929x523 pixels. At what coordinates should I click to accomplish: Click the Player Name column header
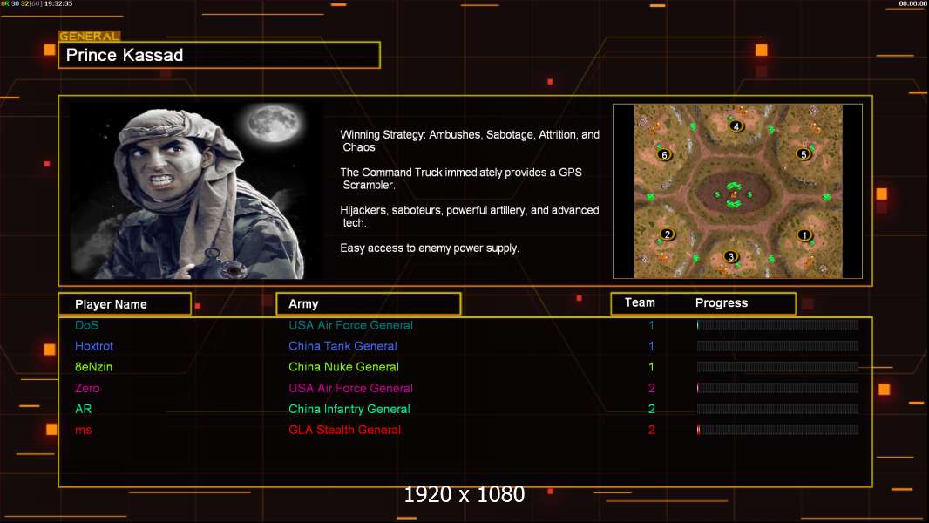point(125,304)
